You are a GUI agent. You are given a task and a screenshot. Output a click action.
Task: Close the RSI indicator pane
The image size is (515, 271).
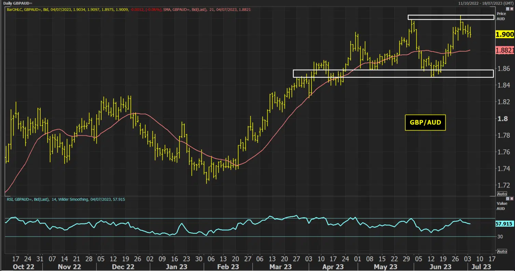click(512, 198)
